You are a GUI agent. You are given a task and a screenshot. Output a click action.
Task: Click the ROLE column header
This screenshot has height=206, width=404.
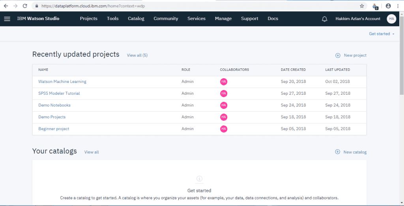coord(186,70)
